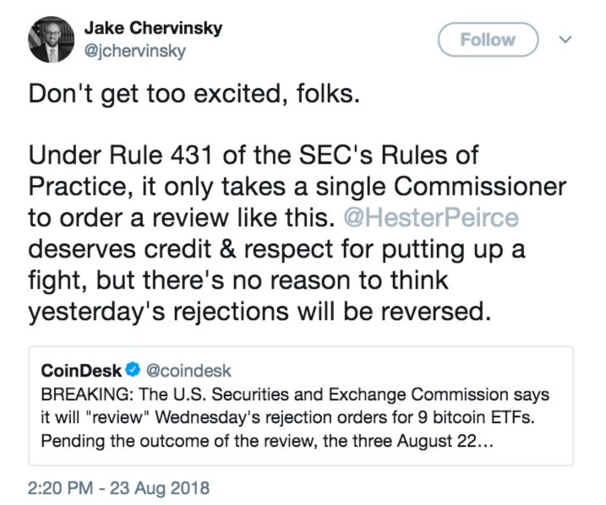Click the Follow button
Viewport: 606px width, 505px height.
click(488, 39)
